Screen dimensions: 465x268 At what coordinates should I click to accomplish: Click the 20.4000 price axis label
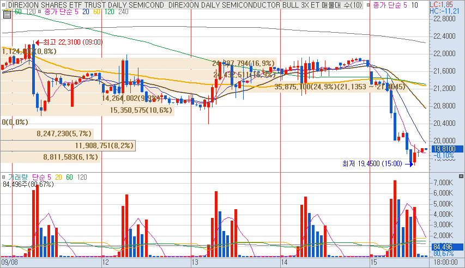pos(444,123)
